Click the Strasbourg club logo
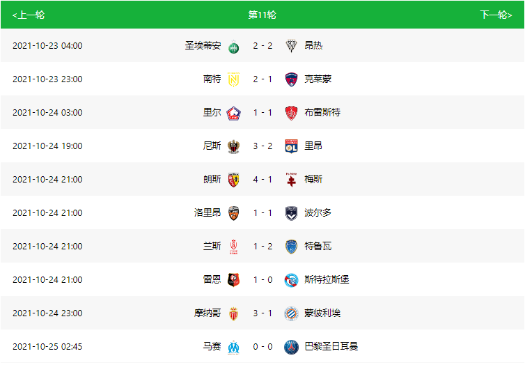Viewport: 525px width, 365px height. (291, 280)
